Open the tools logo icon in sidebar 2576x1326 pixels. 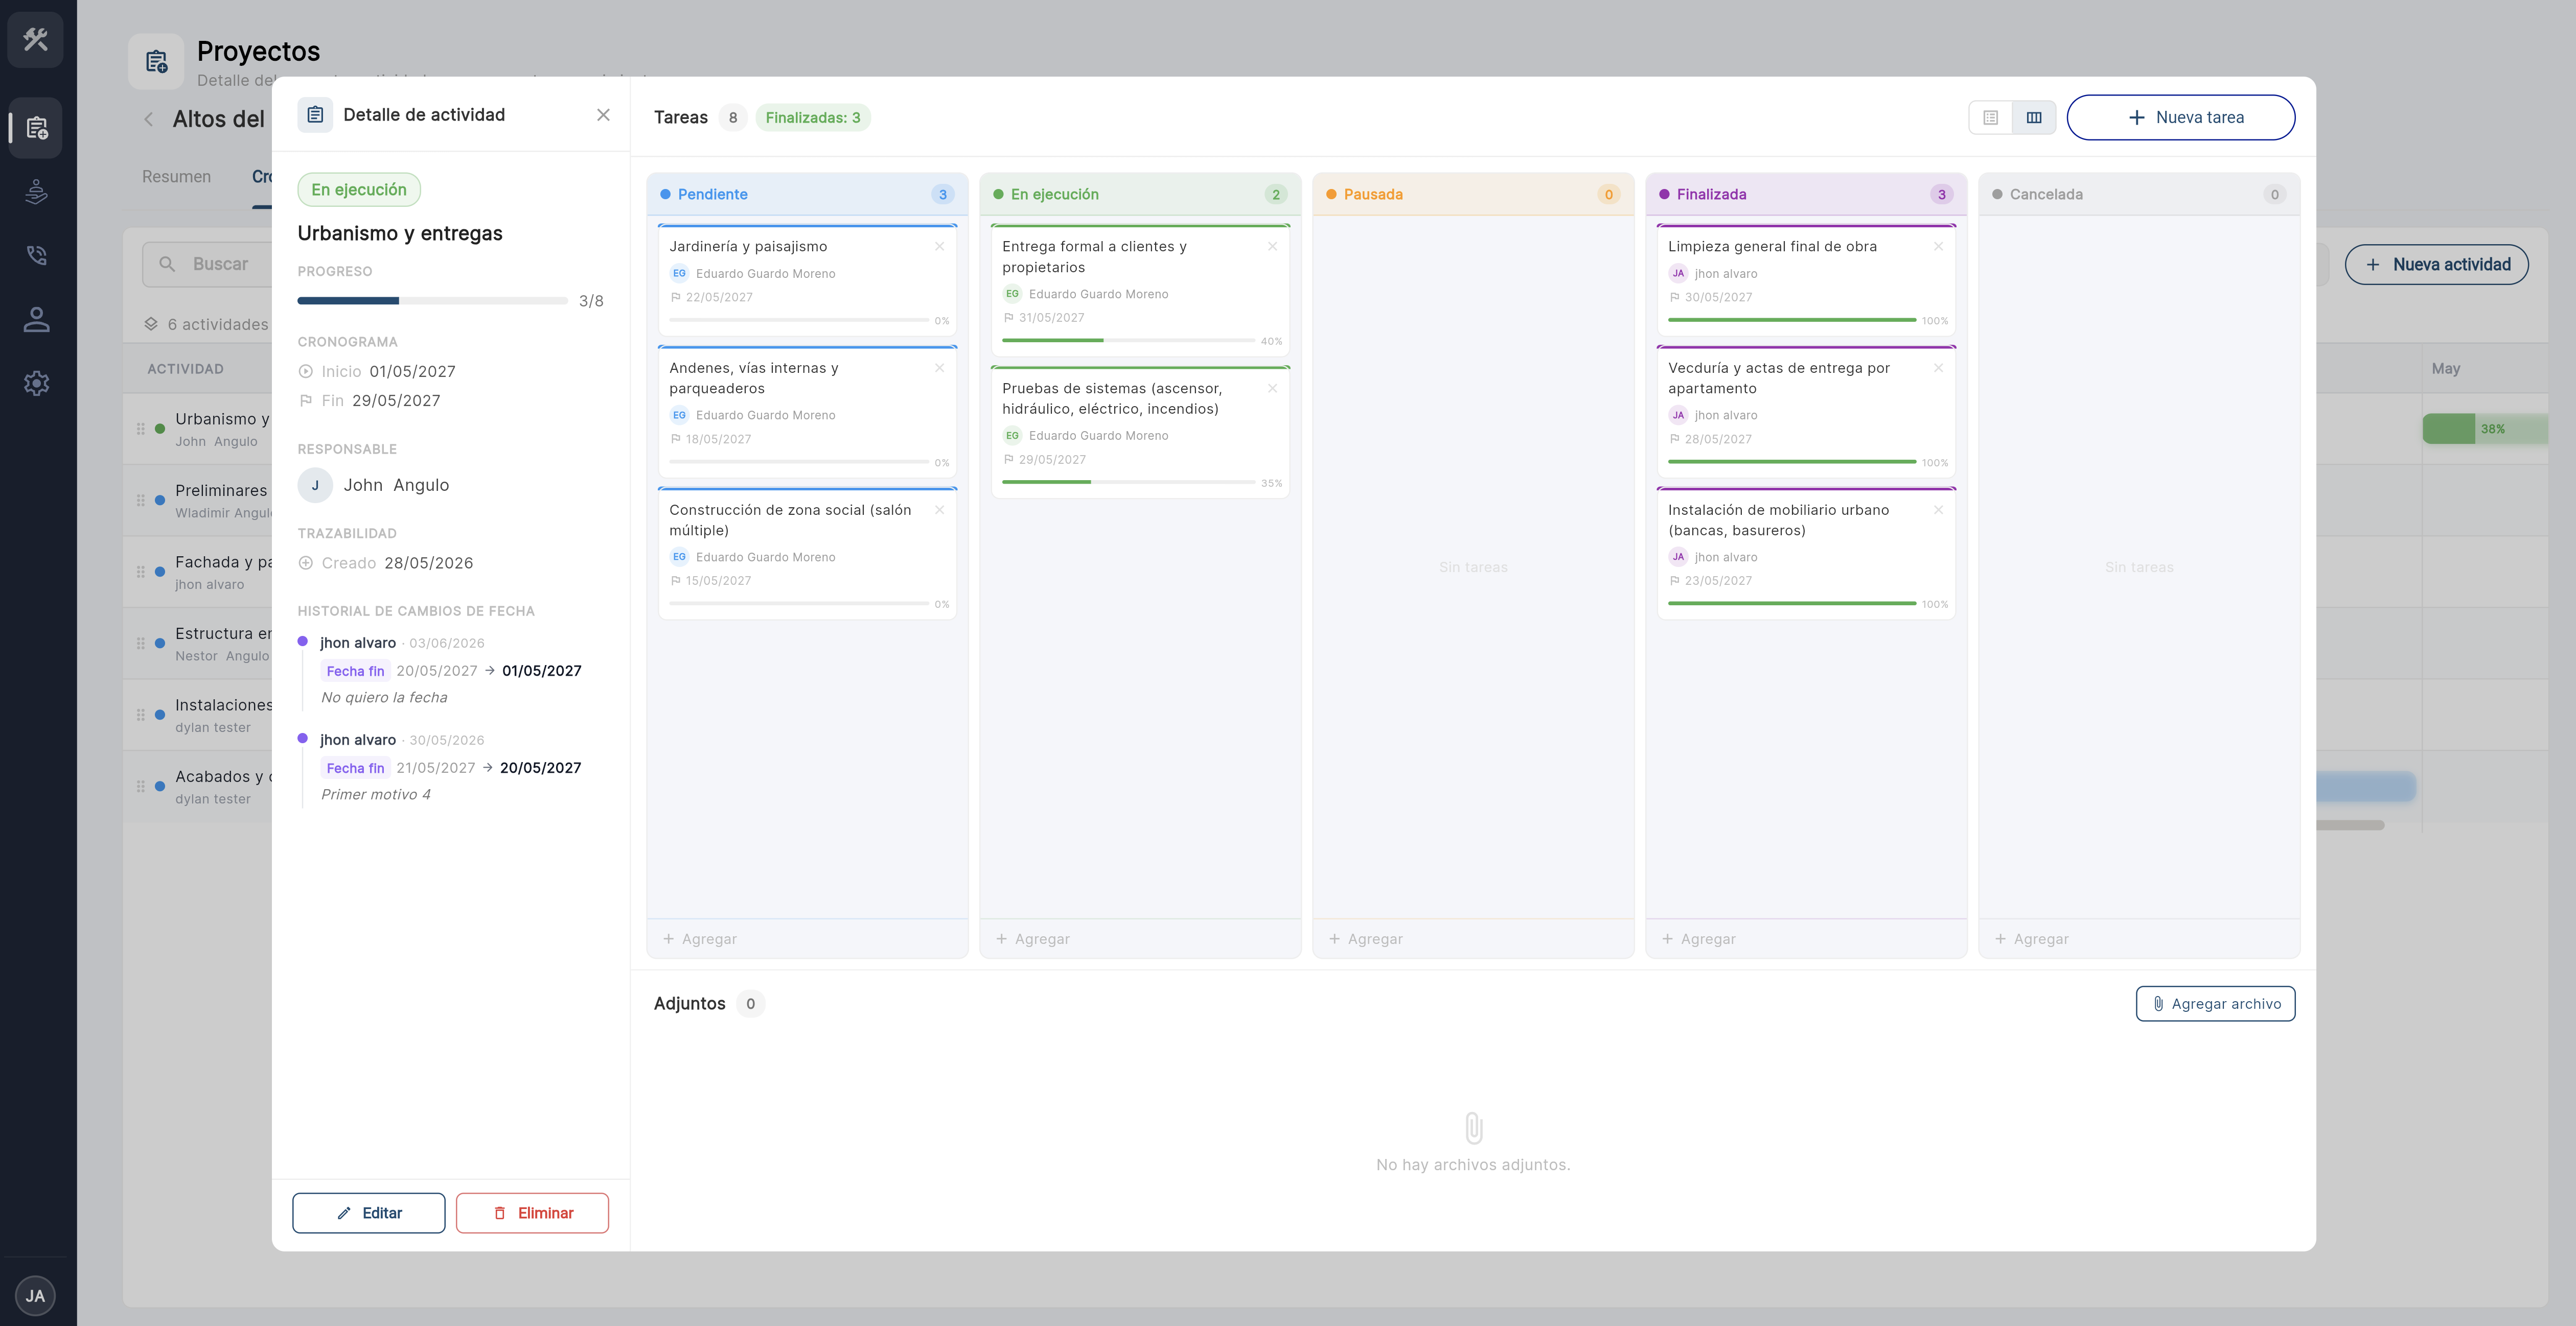(x=36, y=40)
